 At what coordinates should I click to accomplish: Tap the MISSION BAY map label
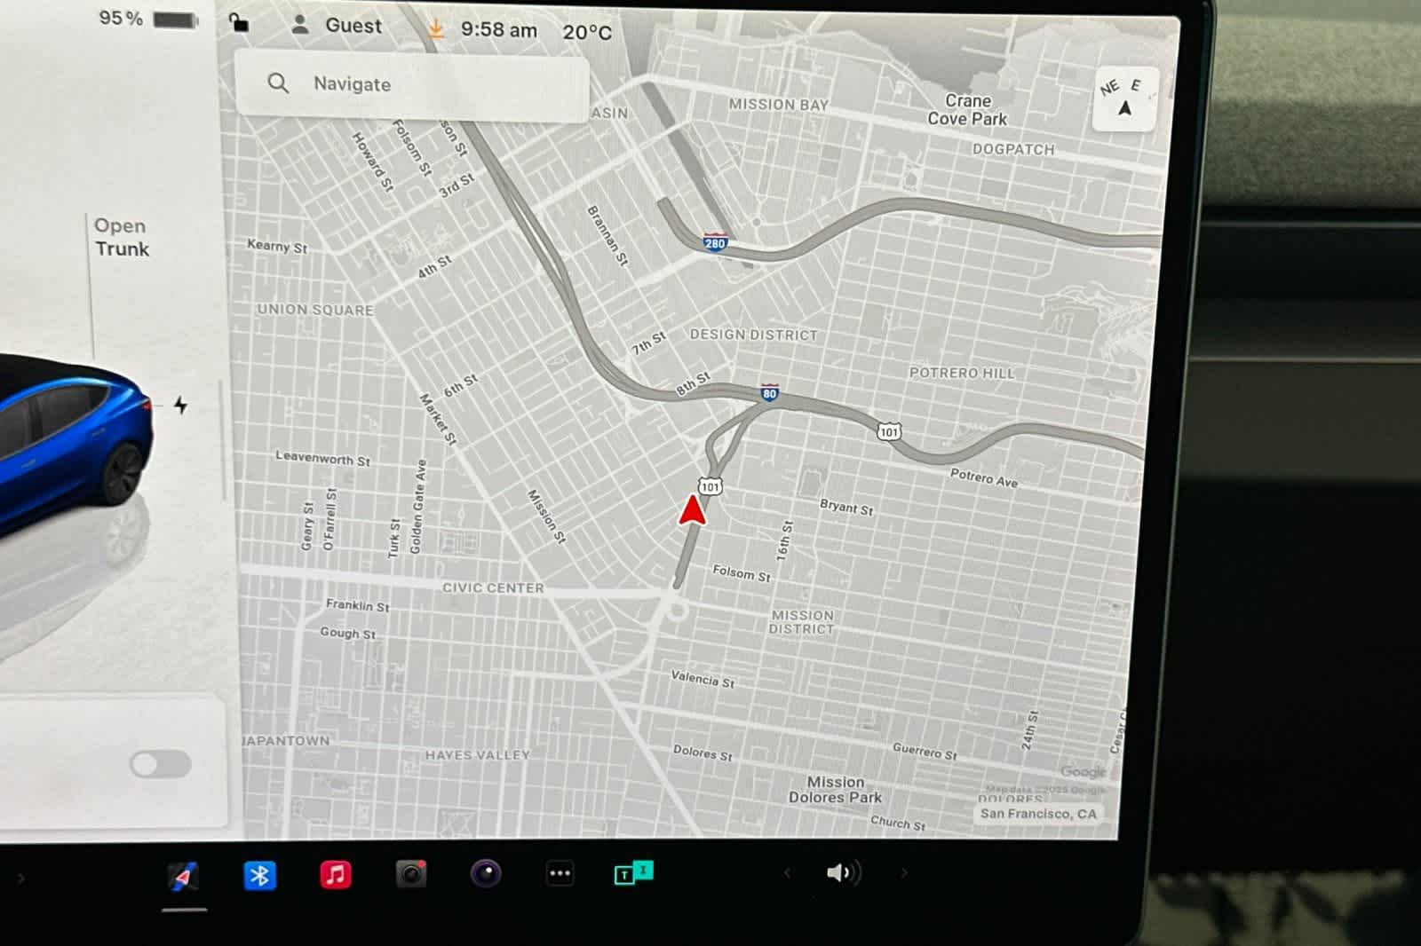coord(779,105)
